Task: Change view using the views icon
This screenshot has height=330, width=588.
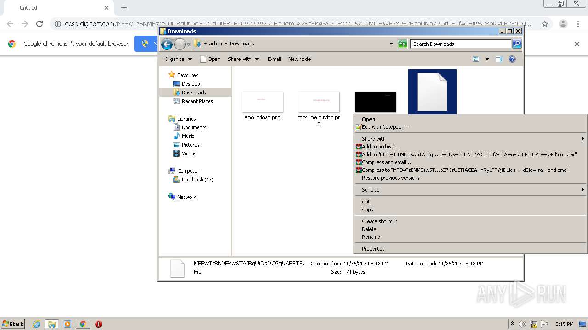Action: (476, 59)
